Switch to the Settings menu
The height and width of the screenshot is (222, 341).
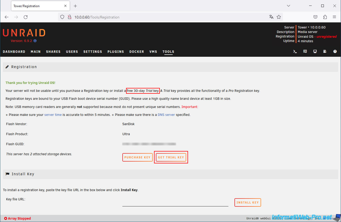tap(93, 52)
